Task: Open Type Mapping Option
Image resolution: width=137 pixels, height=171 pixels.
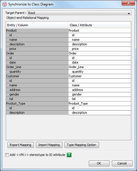Action: [x=81, y=145]
